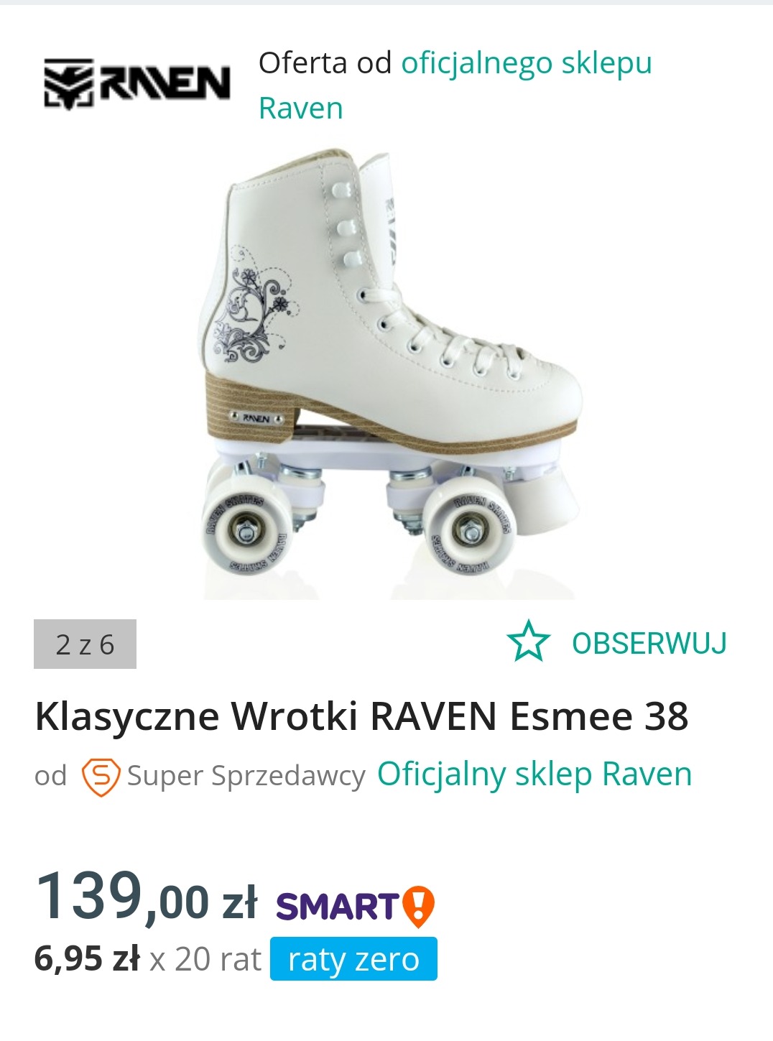Tap the 'Oferta od' header text
This screenshot has height=1041, width=773.
click(325, 63)
